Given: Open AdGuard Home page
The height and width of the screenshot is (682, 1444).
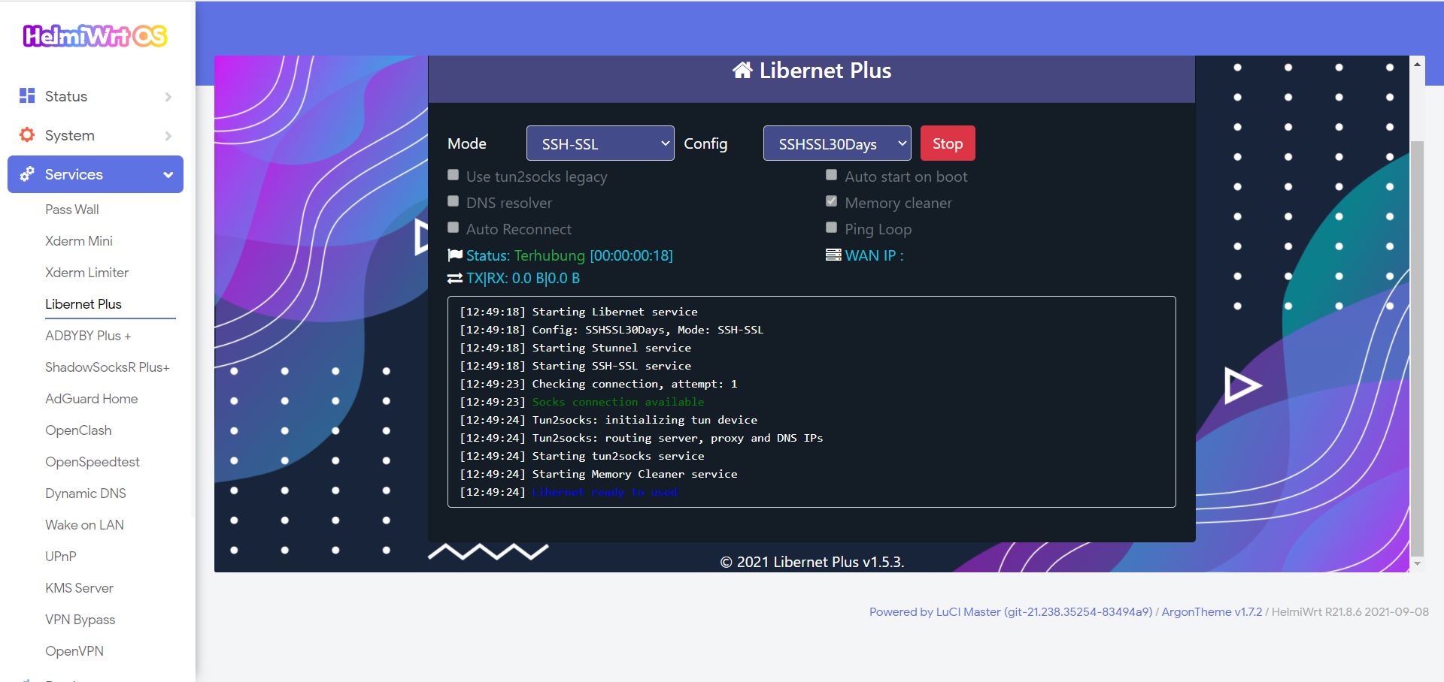Looking at the screenshot, I should coord(92,399).
